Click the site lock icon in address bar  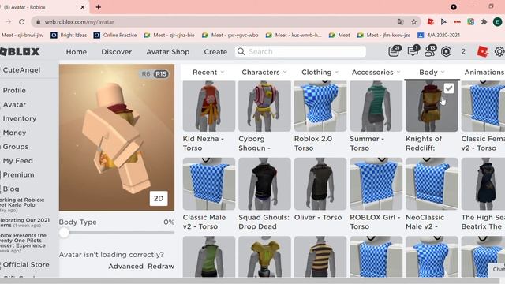(39, 22)
